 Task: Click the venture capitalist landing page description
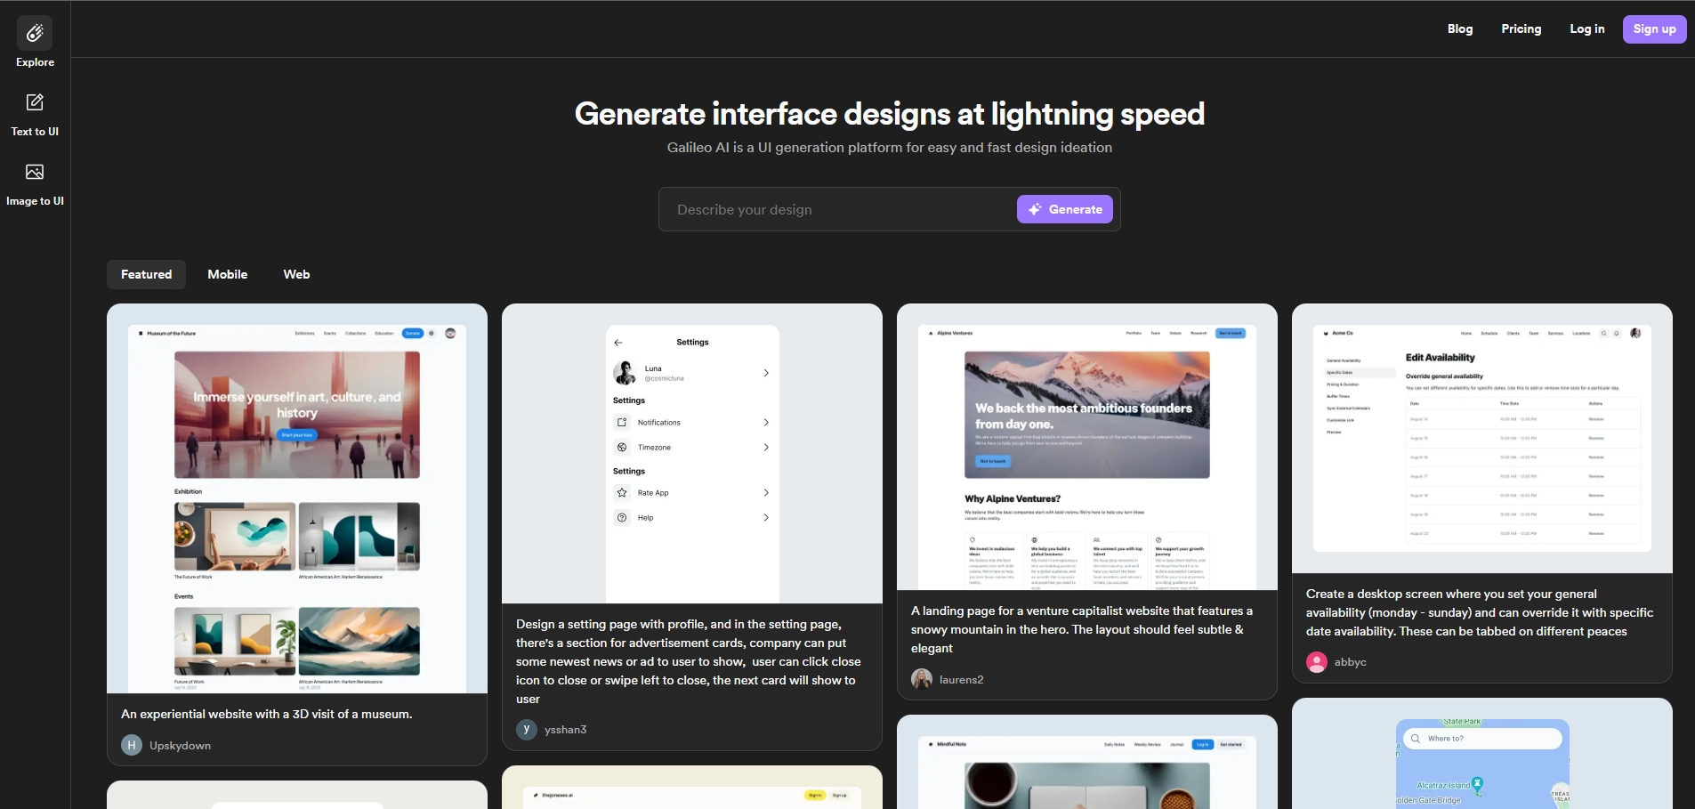click(x=1082, y=629)
